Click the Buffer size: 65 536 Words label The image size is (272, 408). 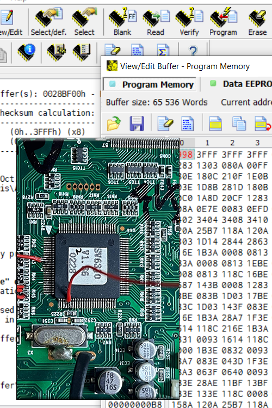[x=157, y=102]
